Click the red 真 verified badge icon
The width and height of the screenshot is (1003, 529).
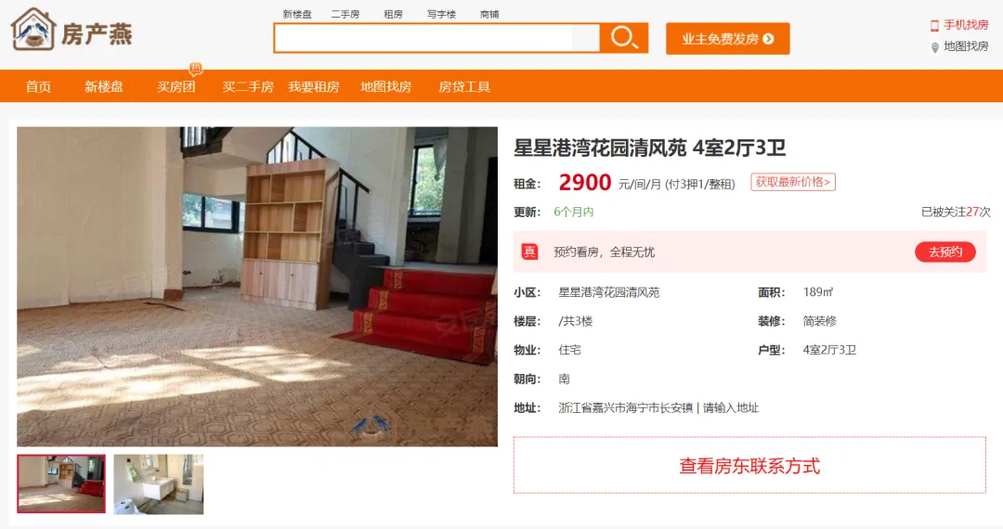pyautogui.click(x=529, y=252)
